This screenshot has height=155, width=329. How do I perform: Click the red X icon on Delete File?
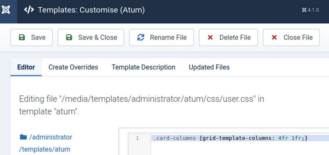tap(210, 38)
